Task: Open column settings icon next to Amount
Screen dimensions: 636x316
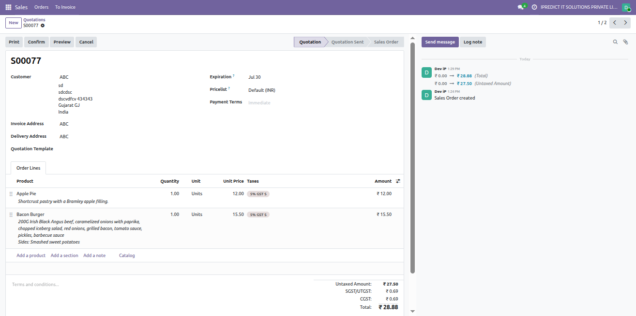Action: click(x=398, y=181)
